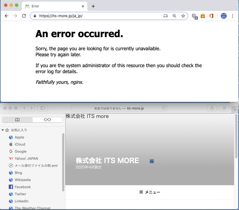239x210 pixels.
Task: Reload the Safari page its-more.jp
Action: pos(164,108)
